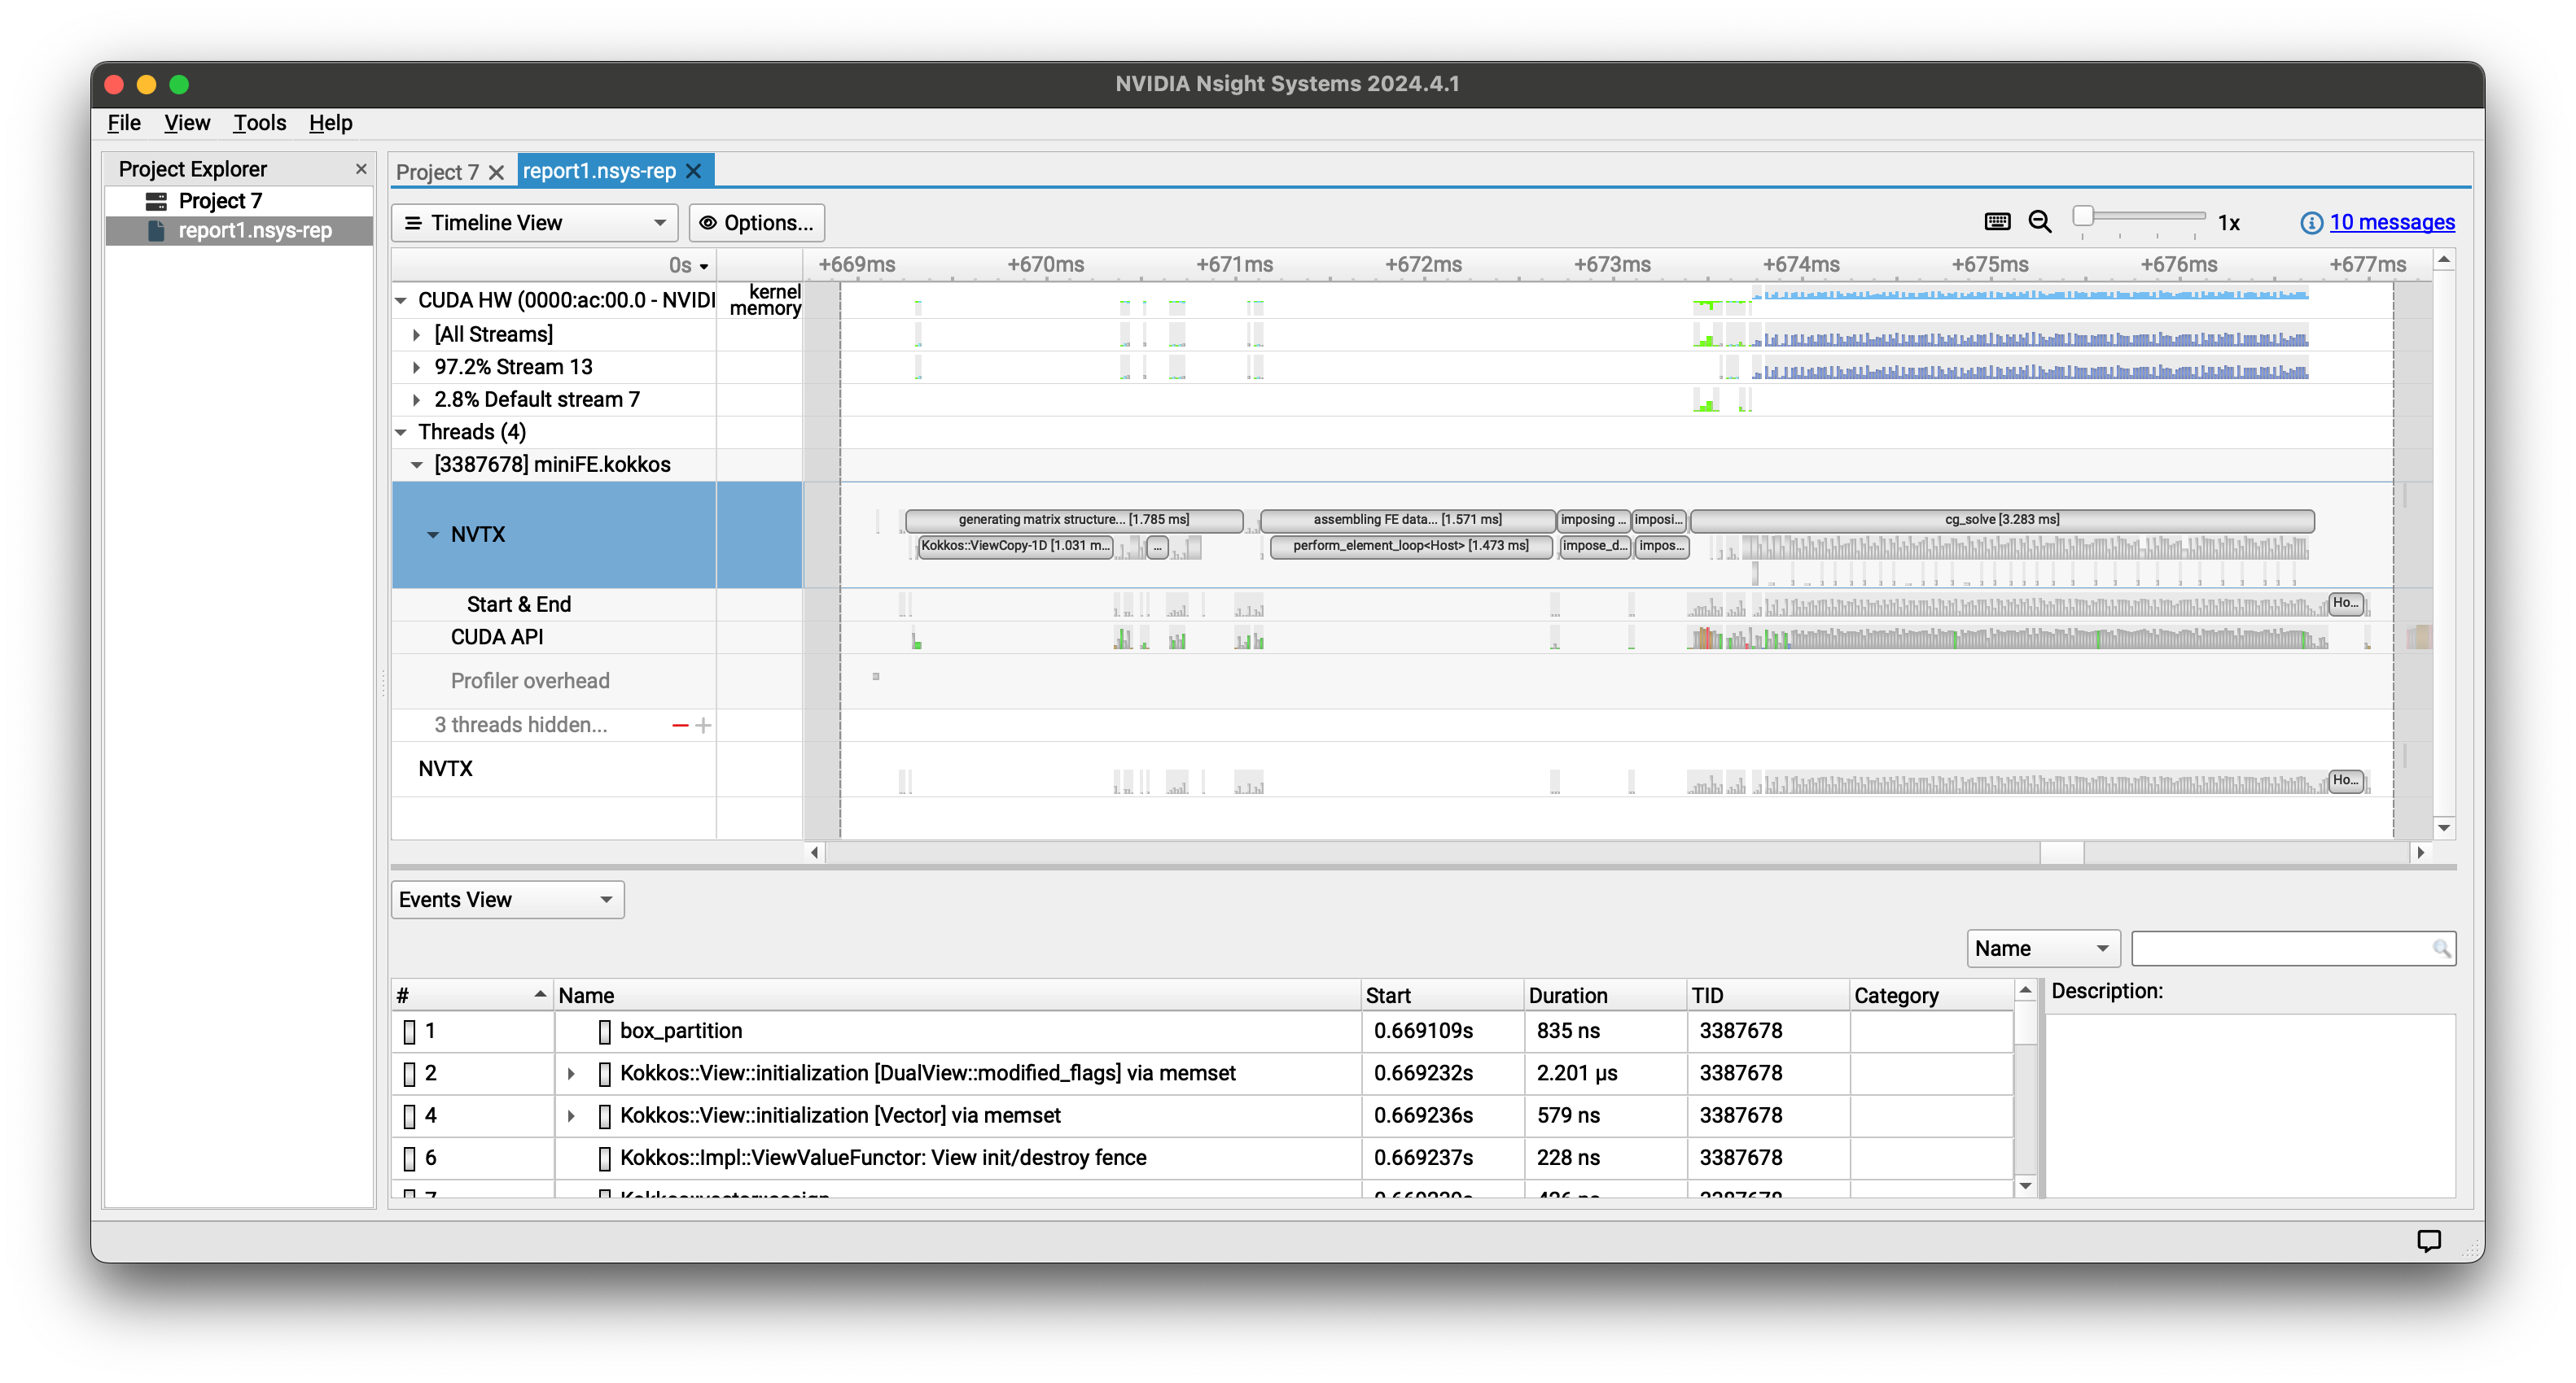This screenshot has height=1383, width=2576.
Task: Select the Kokkos::ViewCopy-1D range
Action: coord(1015,546)
